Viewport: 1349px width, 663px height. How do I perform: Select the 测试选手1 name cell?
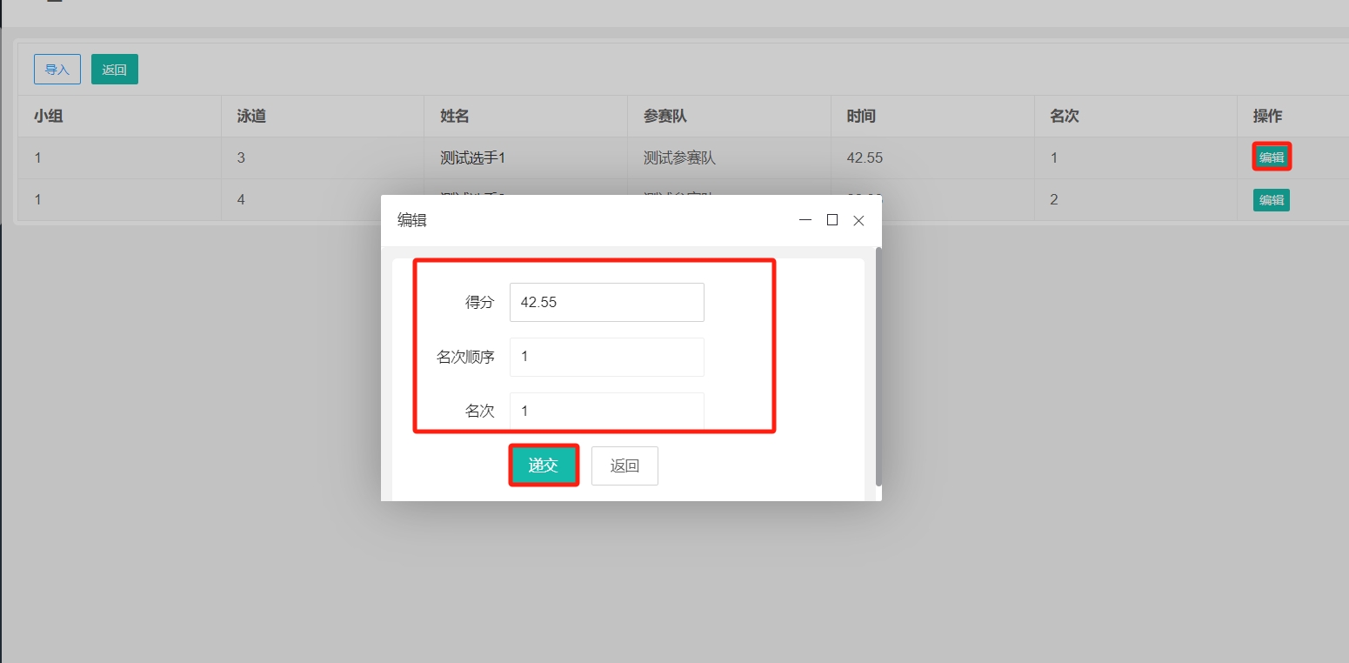click(x=473, y=158)
